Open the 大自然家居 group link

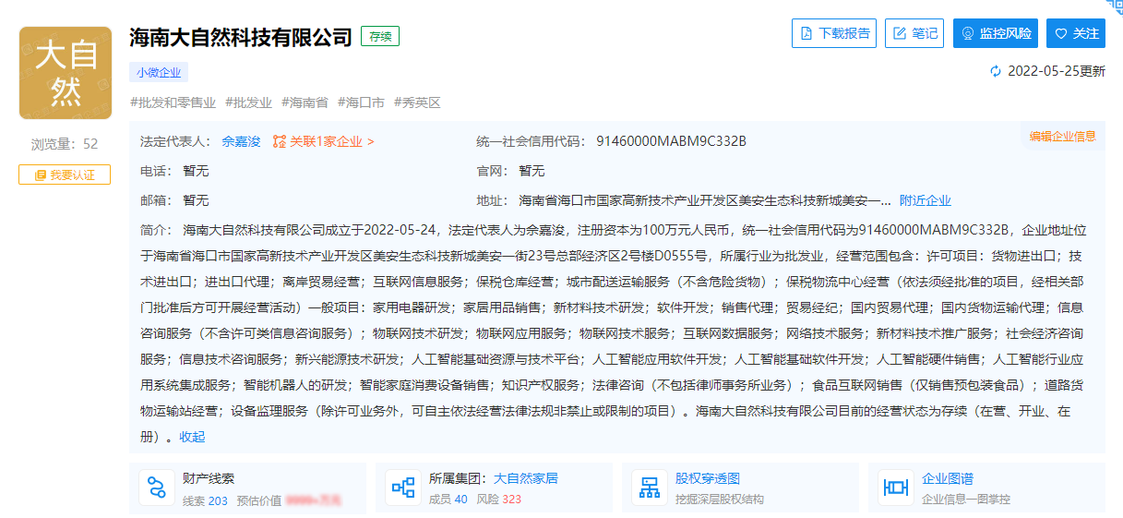point(526,478)
